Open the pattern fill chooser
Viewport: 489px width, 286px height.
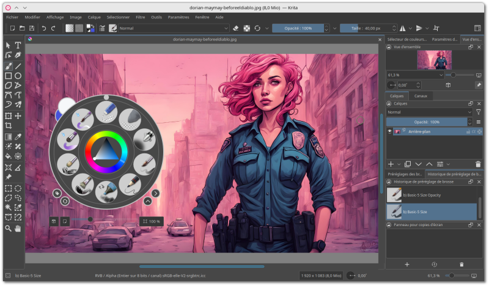(x=79, y=28)
